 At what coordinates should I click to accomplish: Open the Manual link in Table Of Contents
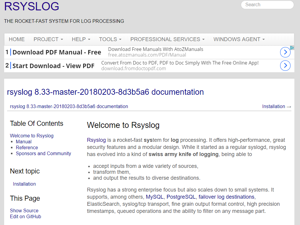point(23,142)
